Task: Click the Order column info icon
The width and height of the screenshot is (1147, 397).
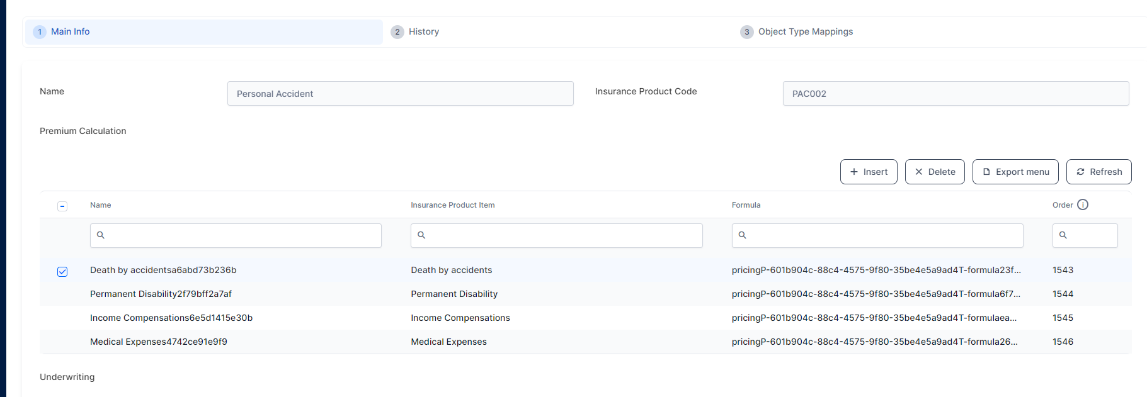Action: (1082, 204)
